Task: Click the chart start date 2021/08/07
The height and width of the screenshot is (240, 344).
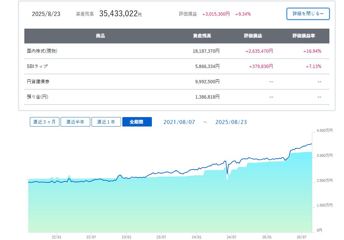Action: point(179,122)
